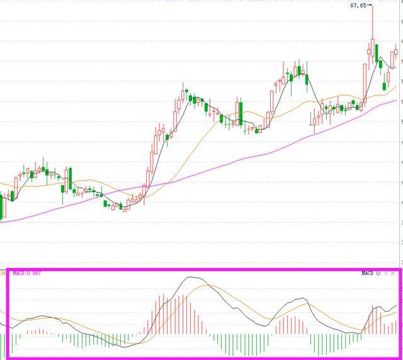Close the MACD indicator panel
The image size is (403, 360).
pyautogui.click(x=393, y=274)
